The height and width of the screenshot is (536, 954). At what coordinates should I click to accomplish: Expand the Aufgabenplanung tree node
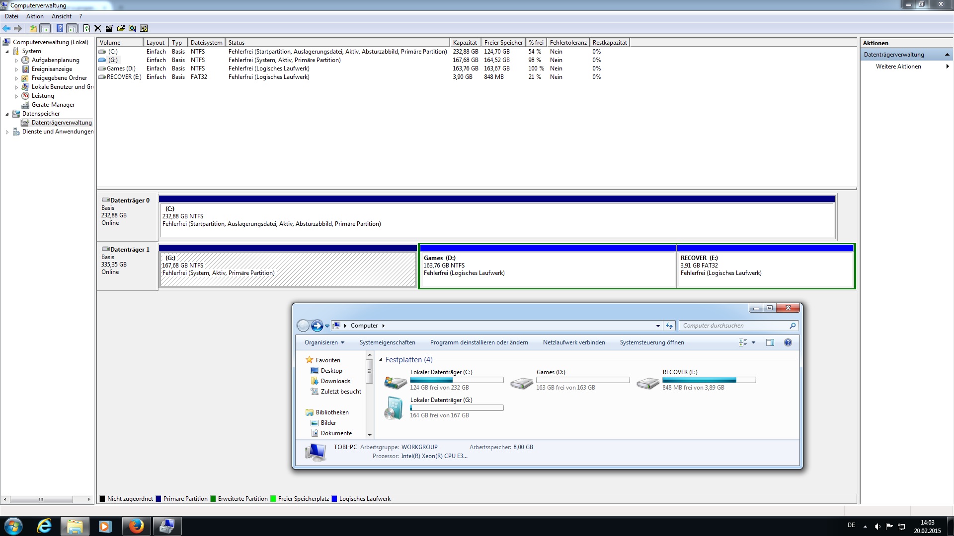[x=16, y=61]
